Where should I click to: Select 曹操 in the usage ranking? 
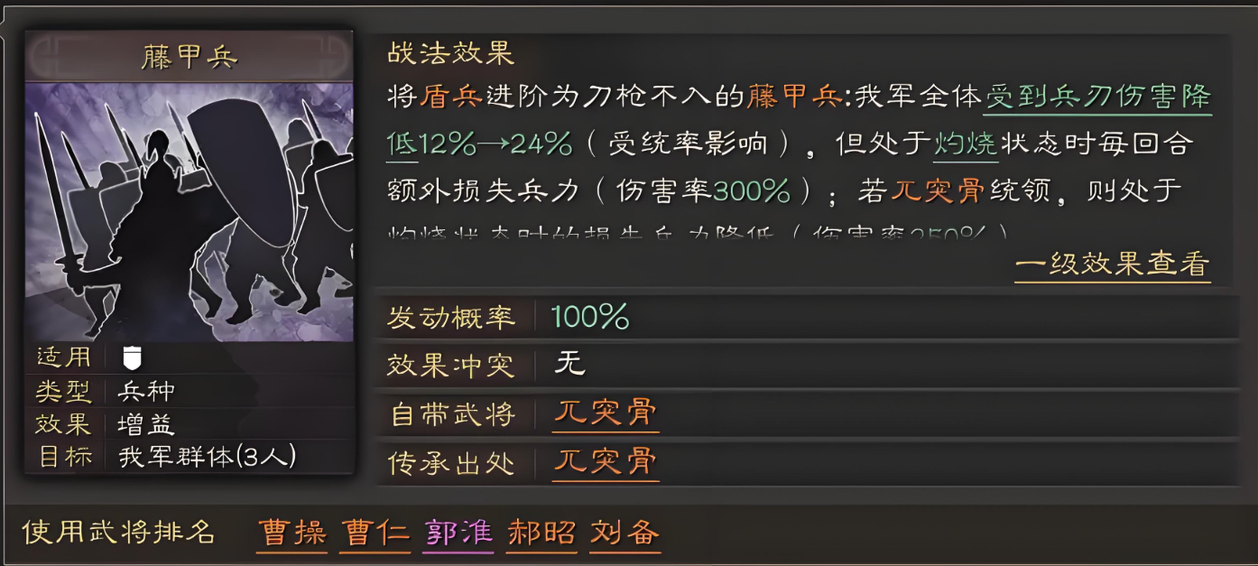click(291, 534)
